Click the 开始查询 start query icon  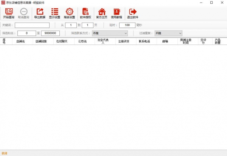9,13
